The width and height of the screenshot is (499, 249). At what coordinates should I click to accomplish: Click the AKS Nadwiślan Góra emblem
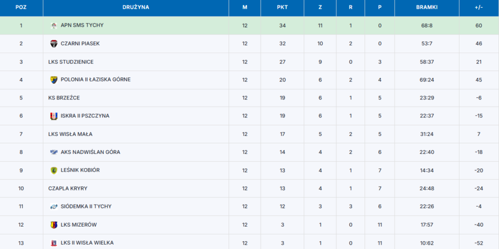tap(54, 152)
